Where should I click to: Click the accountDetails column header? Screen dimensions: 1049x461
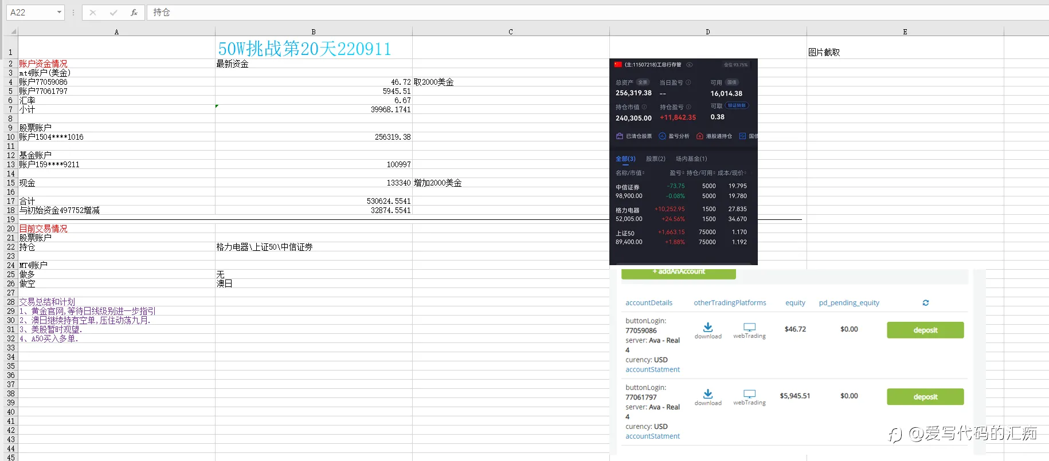[x=649, y=303]
